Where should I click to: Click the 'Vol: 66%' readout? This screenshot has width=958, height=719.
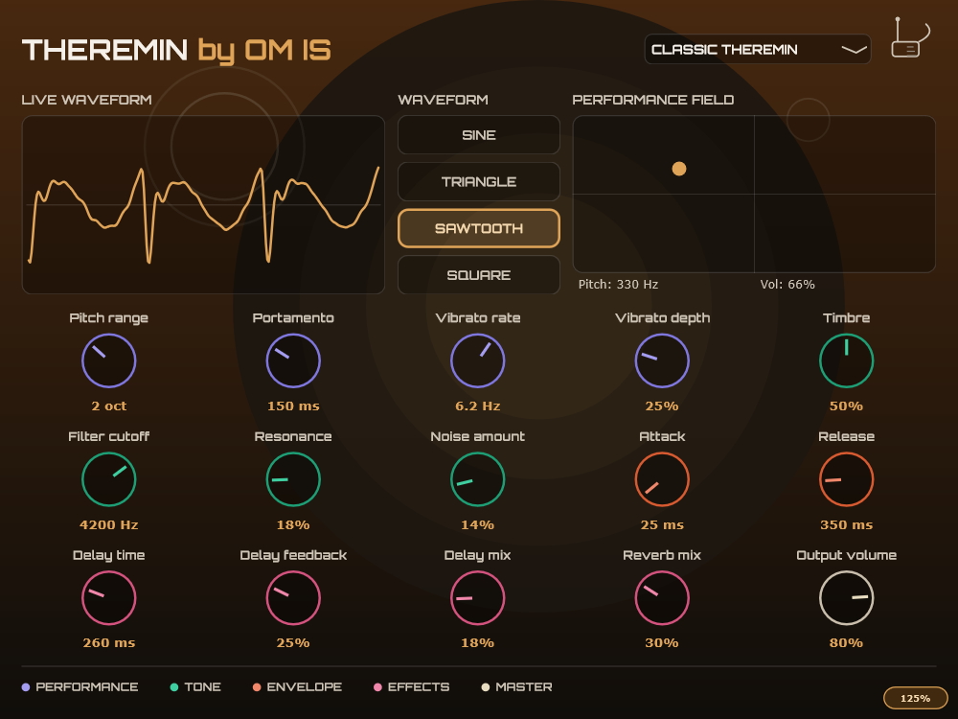pyautogui.click(x=787, y=285)
